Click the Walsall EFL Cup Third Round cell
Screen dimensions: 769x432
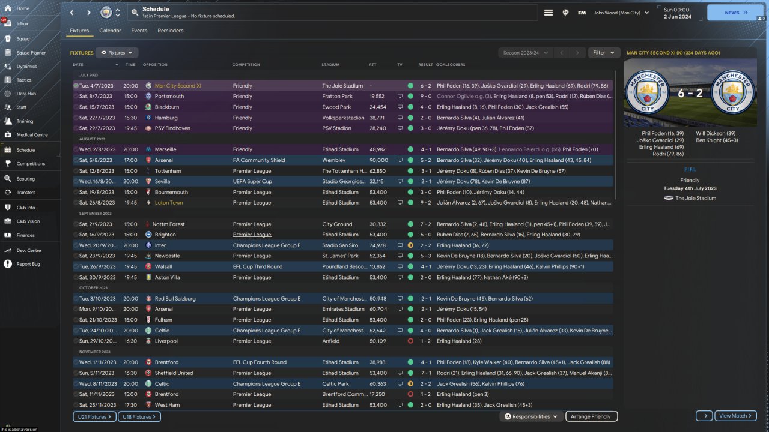(x=257, y=267)
